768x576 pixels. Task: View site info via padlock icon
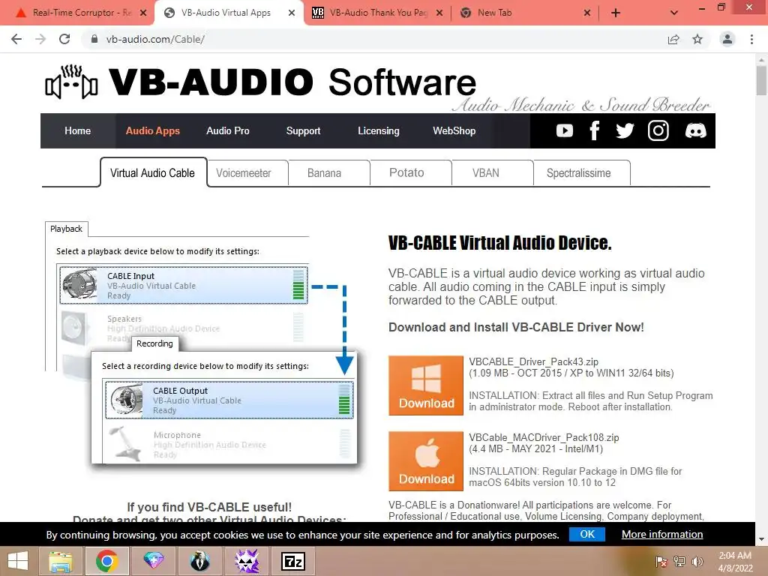coord(94,39)
